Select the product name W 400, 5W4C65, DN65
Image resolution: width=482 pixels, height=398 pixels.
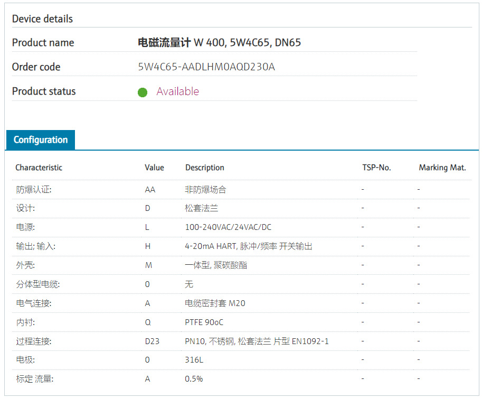pyautogui.click(x=219, y=42)
